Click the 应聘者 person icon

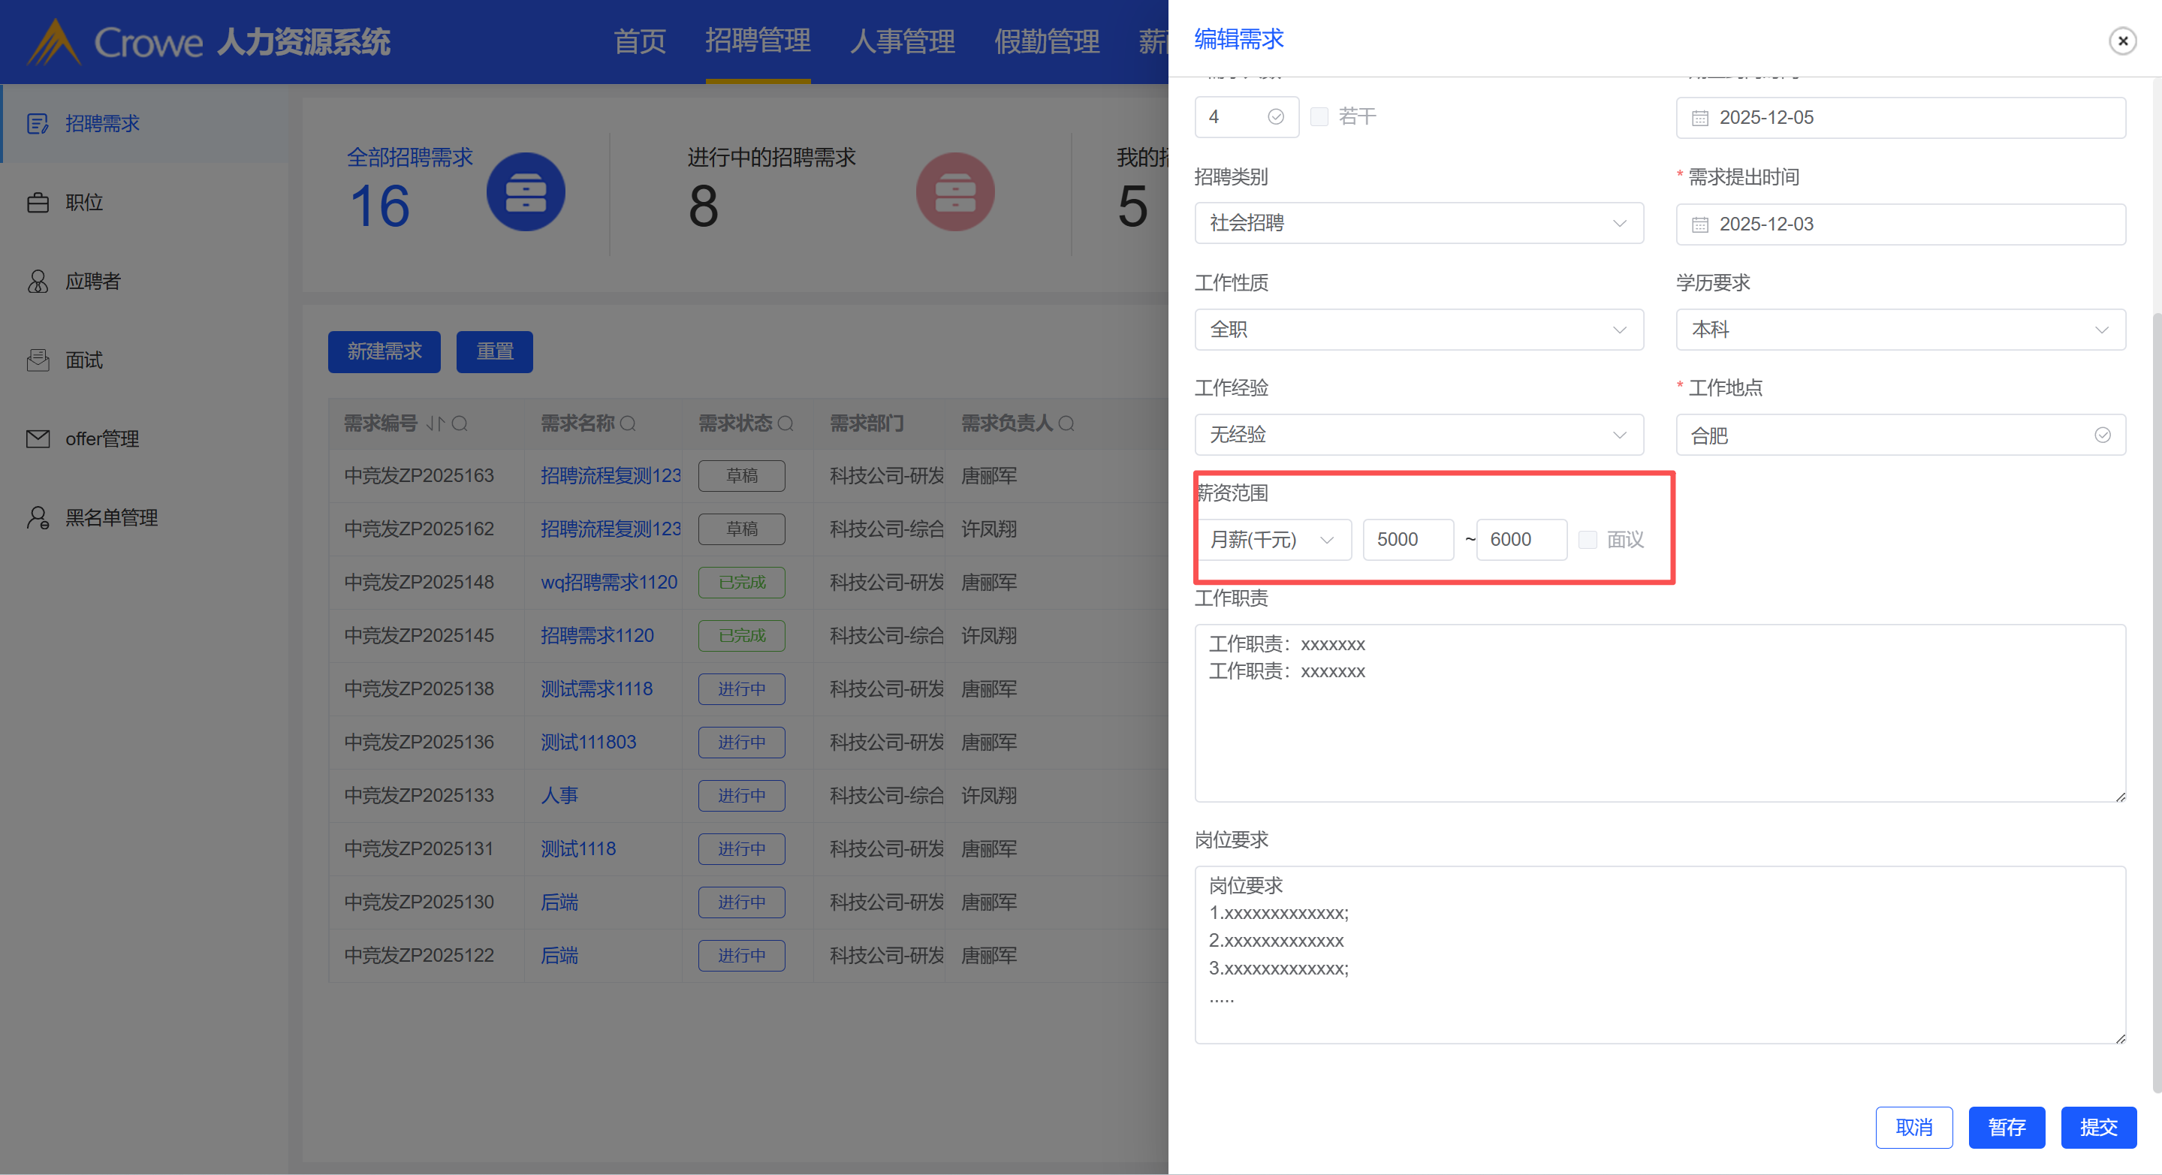(x=37, y=281)
